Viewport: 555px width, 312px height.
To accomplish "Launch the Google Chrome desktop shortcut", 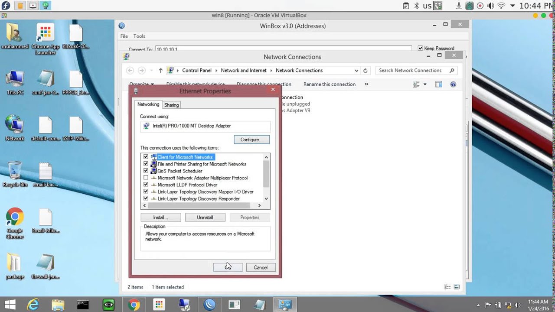I will point(15,224).
